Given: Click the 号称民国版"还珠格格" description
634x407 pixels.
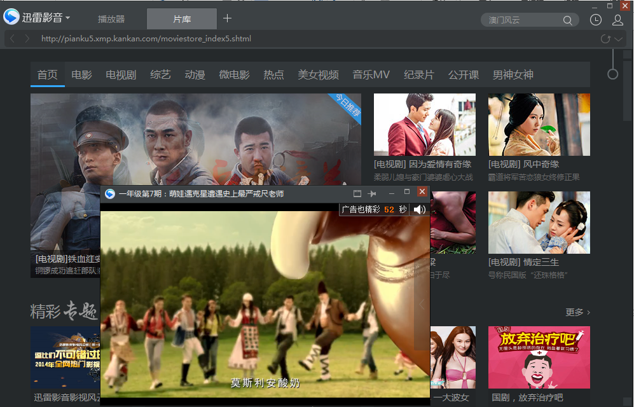Looking at the screenshot, I should [x=528, y=275].
